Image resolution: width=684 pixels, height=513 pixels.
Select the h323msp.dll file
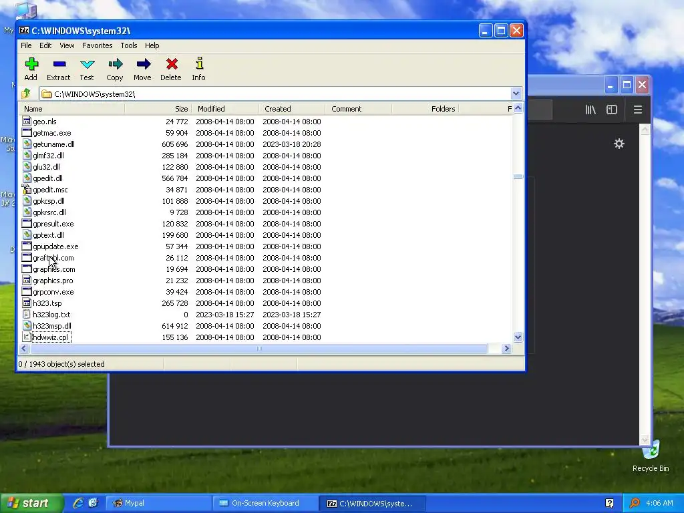[52, 325]
